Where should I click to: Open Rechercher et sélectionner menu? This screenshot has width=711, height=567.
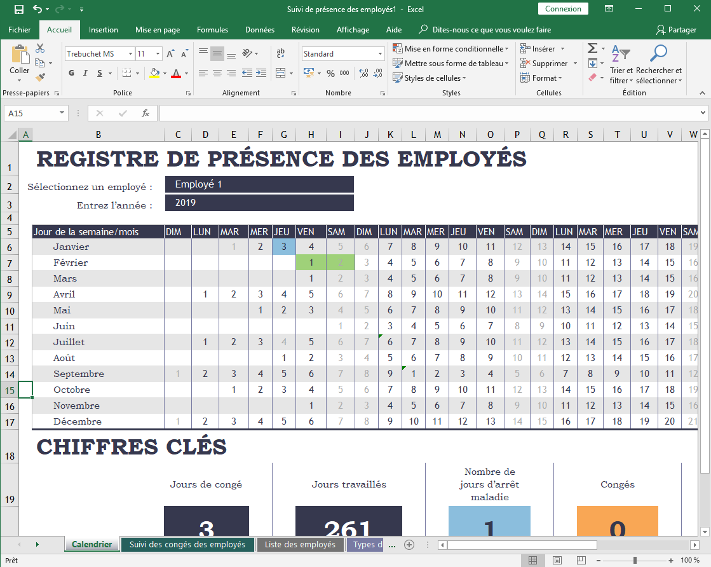pyautogui.click(x=659, y=64)
